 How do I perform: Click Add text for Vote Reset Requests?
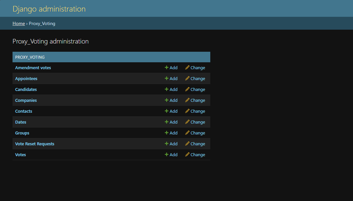(x=174, y=144)
